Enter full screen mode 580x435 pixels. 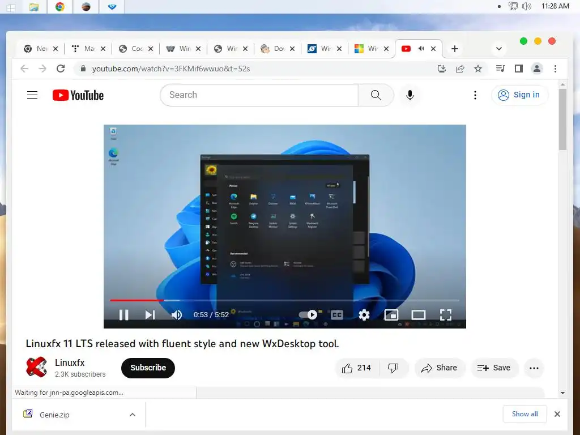446,315
